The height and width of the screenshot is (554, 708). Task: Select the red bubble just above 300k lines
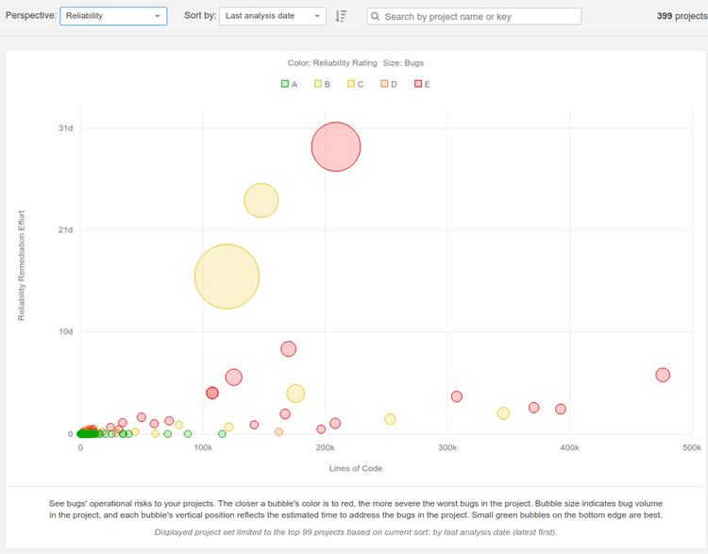point(457,396)
